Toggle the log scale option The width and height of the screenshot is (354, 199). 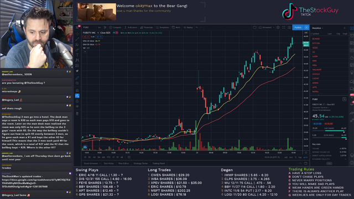[x=300, y=157]
